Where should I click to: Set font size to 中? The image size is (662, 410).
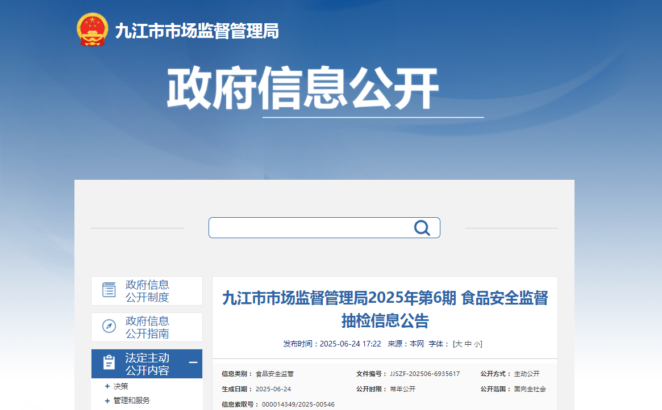click(x=468, y=344)
